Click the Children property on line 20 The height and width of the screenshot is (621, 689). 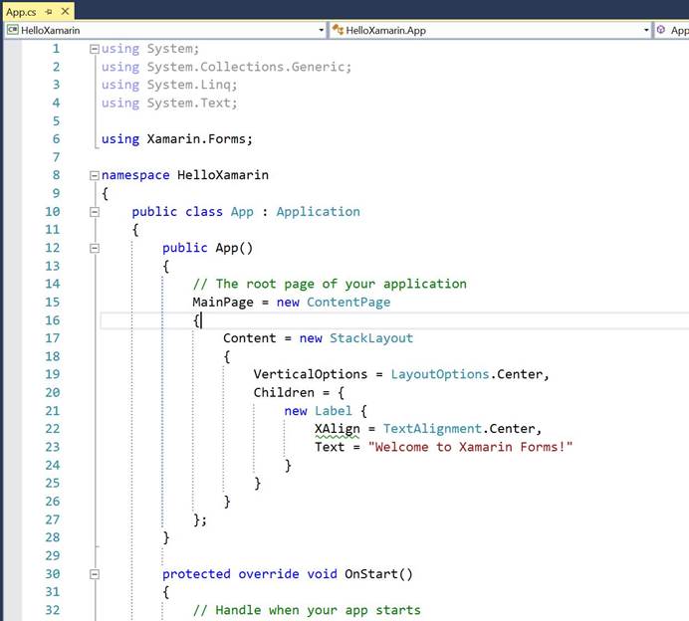(x=284, y=393)
